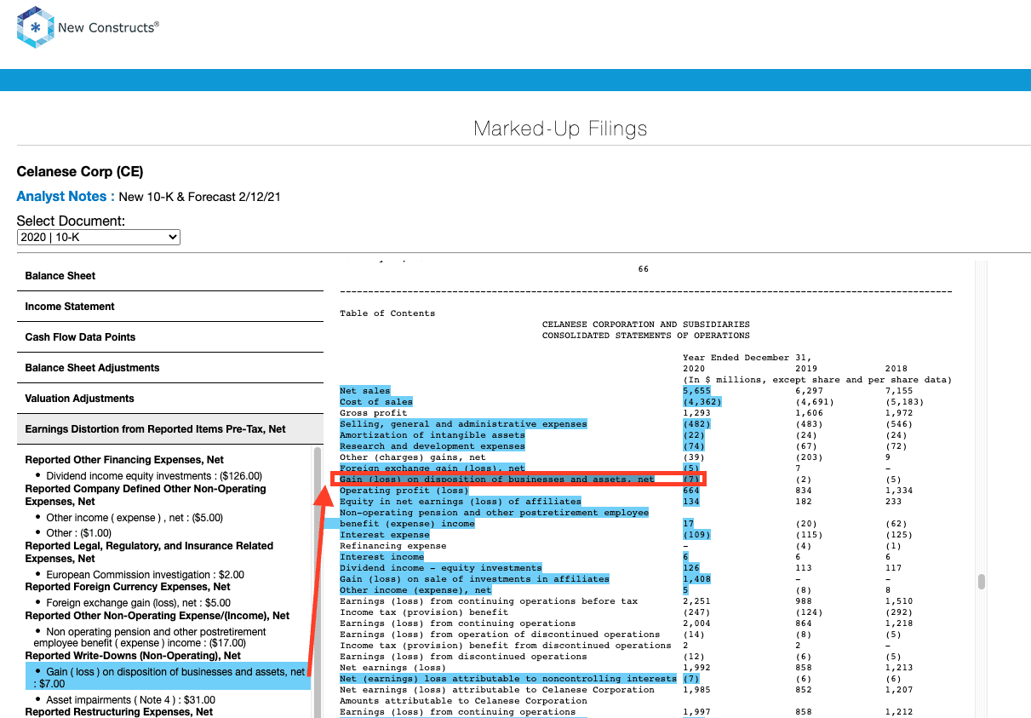Image resolution: width=1031 pixels, height=718 pixels.
Task: Click Reported Foreign Currency Expenses, Net heading
Action: (x=128, y=587)
